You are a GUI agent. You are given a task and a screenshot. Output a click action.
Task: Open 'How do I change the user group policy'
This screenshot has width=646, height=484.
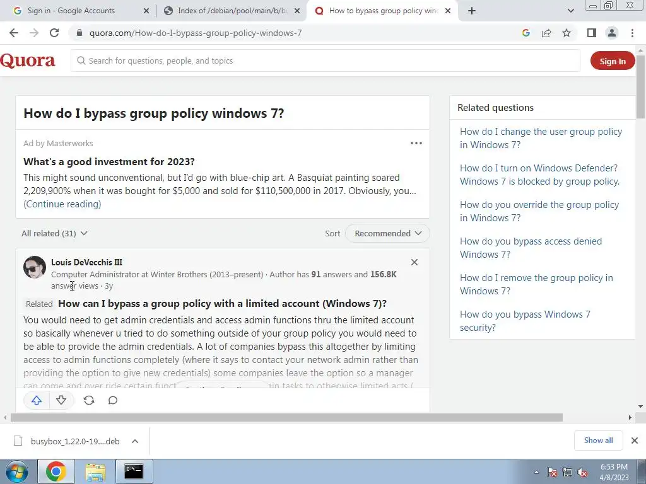coord(541,138)
